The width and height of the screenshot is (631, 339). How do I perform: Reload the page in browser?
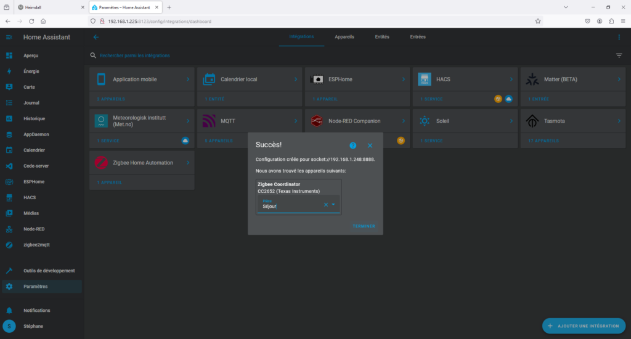tap(31, 22)
